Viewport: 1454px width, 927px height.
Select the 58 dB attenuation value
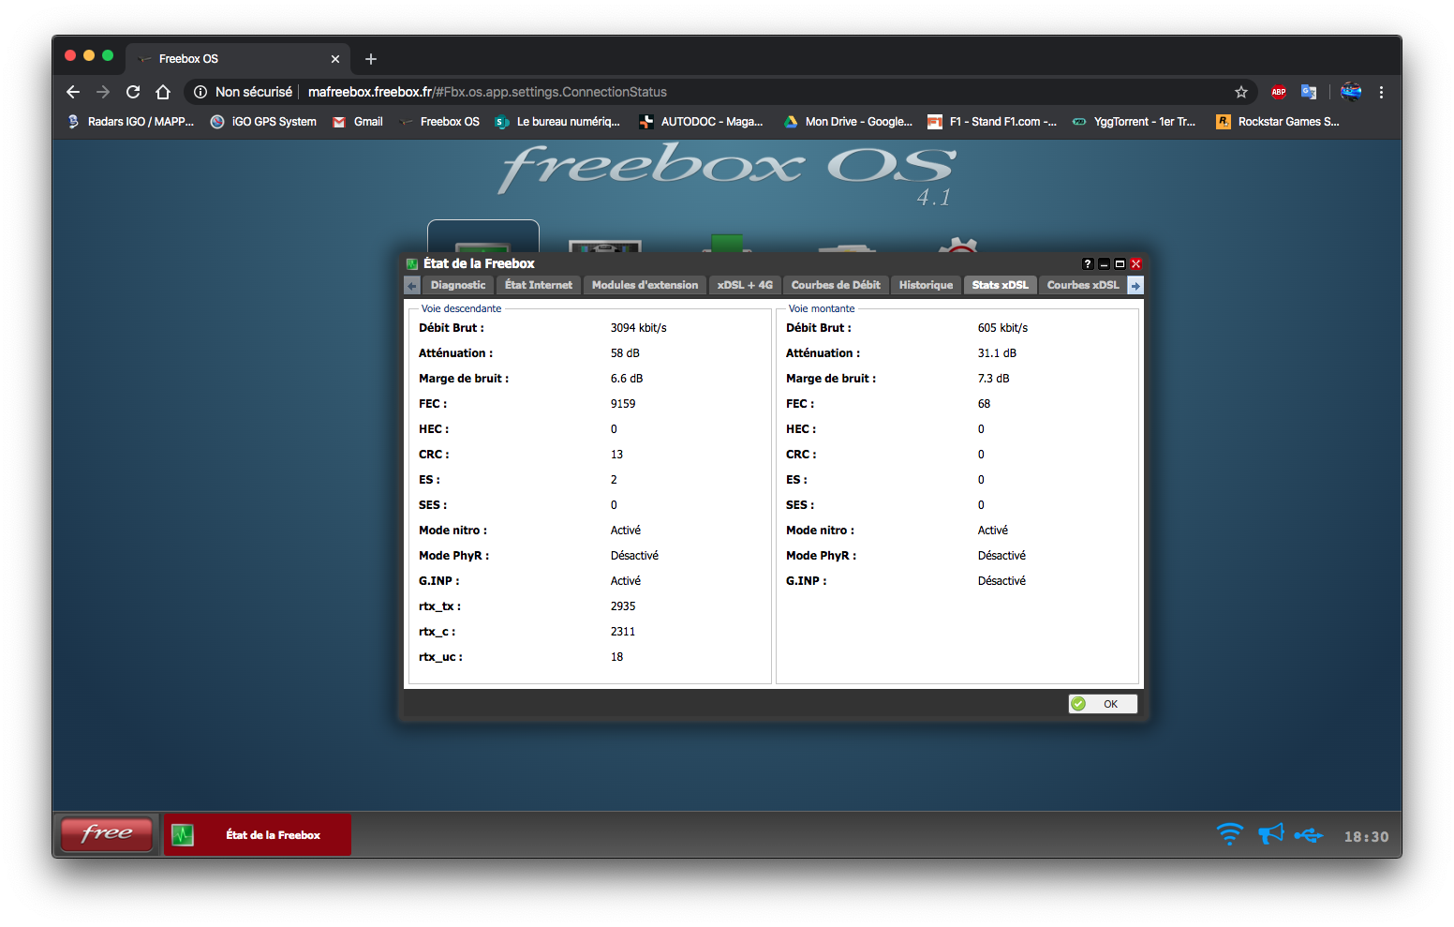pyautogui.click(x=625, y=353)
